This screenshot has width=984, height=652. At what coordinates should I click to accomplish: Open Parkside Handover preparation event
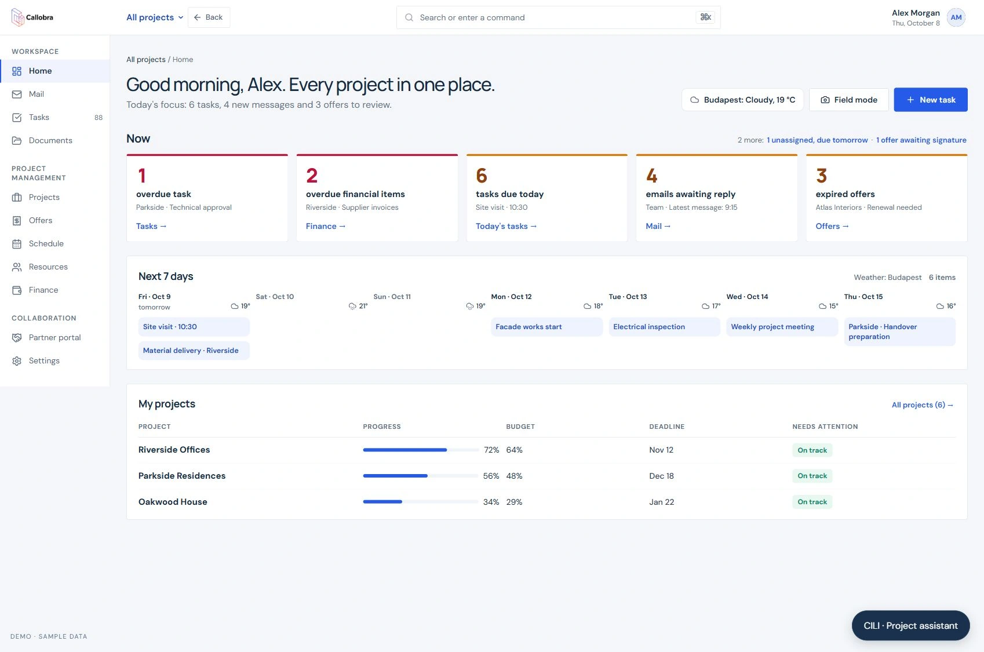coord(900,332)
